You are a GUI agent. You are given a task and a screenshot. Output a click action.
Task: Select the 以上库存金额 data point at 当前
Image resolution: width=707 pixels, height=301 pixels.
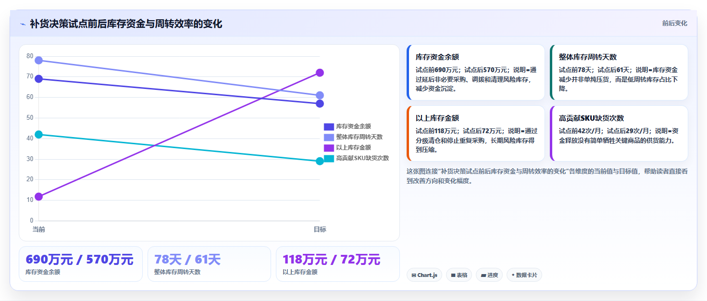(x=39, y=196)
